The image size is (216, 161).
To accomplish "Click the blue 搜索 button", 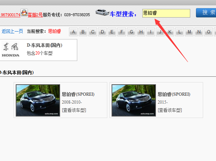I will pos(206,13).
